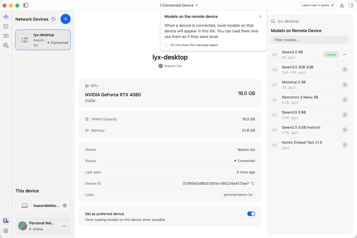Load the Nomic Embed Text v1.5 model
The image size is (357, 238).
[x=345, y=145]
